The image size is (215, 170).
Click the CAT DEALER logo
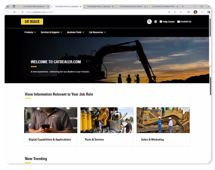pos(32,22)
